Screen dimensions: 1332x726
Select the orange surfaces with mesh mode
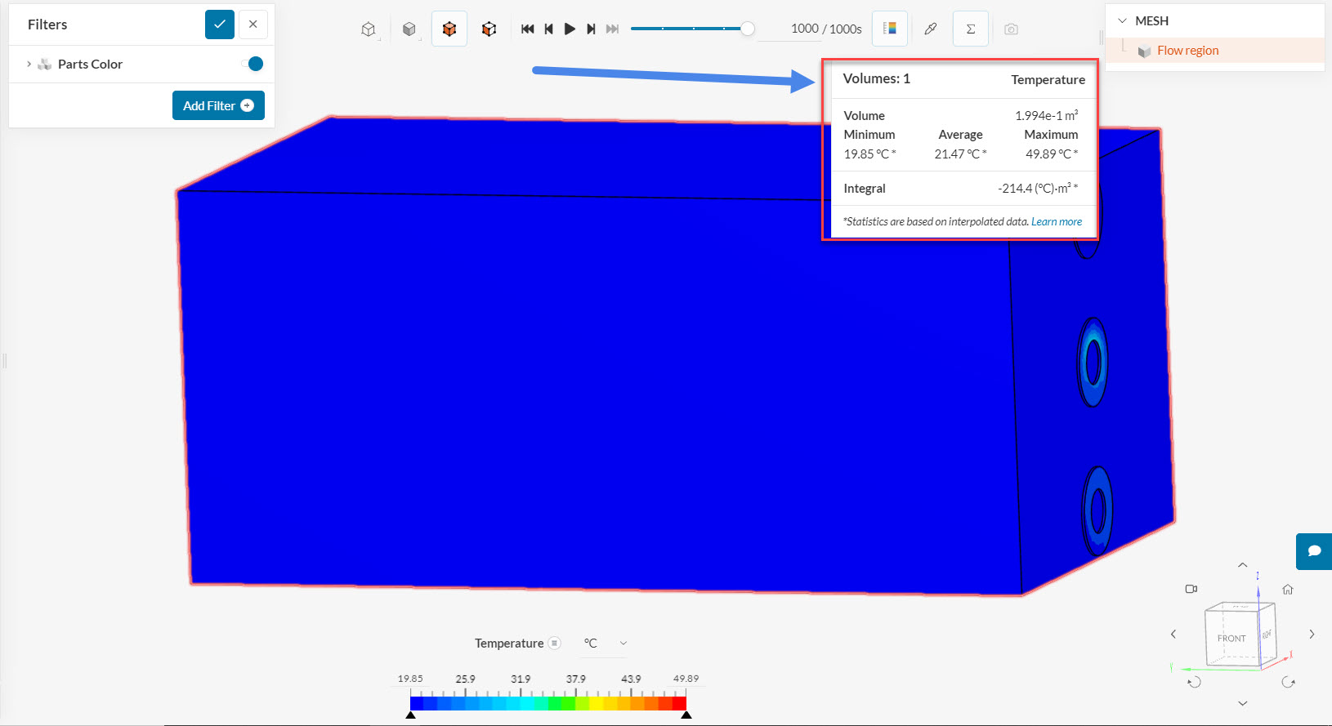point(489,29)
